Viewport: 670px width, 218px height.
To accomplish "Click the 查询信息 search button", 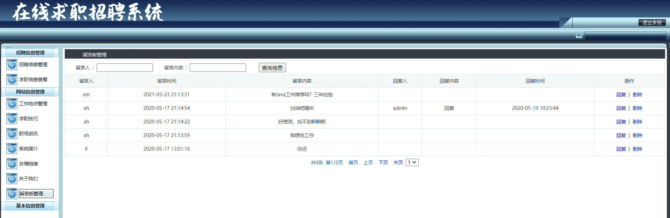I will pyautogui.click(x=272, y=68).
